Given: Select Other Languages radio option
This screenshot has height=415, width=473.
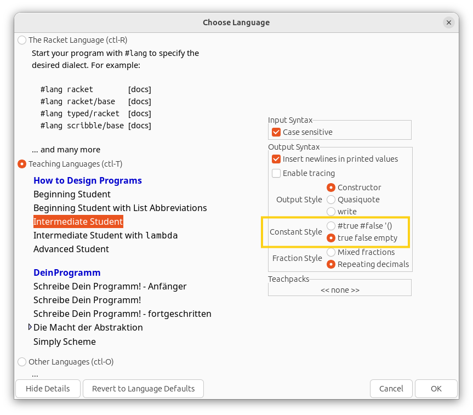Looking at the screenshot, I should point(22,362).
